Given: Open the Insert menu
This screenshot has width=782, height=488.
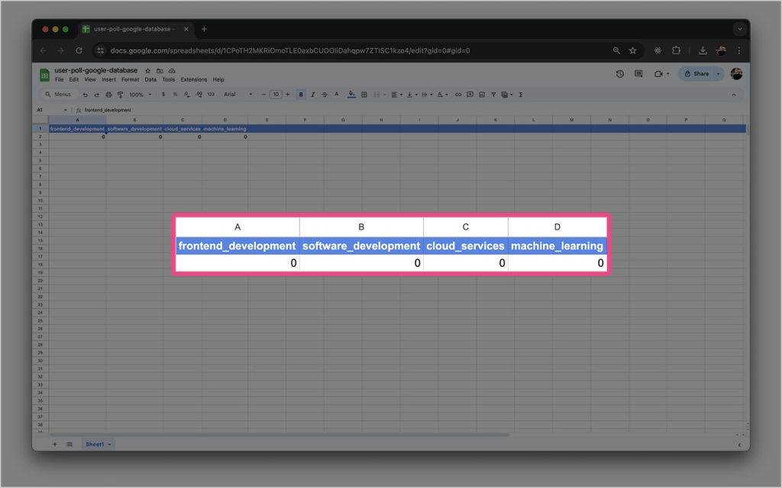Looking at the screenshot, I should click(108, 79).
